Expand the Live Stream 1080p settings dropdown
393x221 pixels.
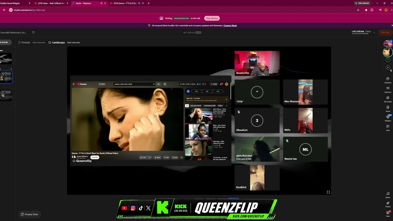[374, 32]
